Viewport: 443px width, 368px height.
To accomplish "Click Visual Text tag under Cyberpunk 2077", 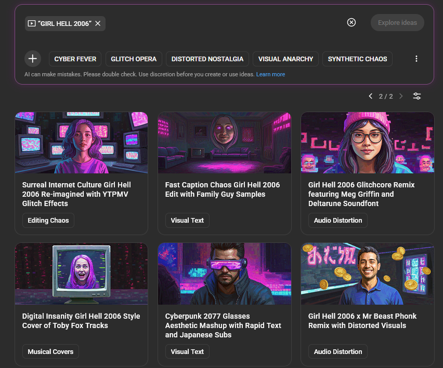I will tap(187, 351).
